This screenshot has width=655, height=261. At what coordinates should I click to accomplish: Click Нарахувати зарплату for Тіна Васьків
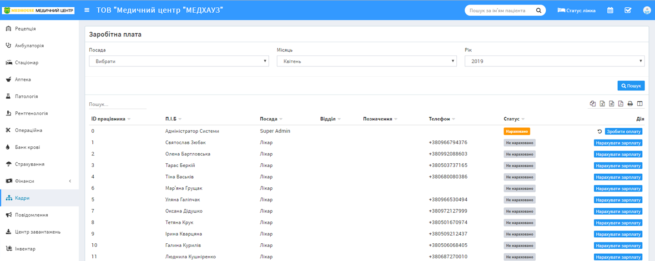coord(618,177)
